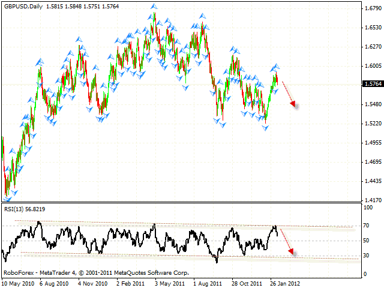Viewport: 384px width, 288px height.
Task: Click the RSI(13) 56.8219 indicator label
Action: point(25,209)
